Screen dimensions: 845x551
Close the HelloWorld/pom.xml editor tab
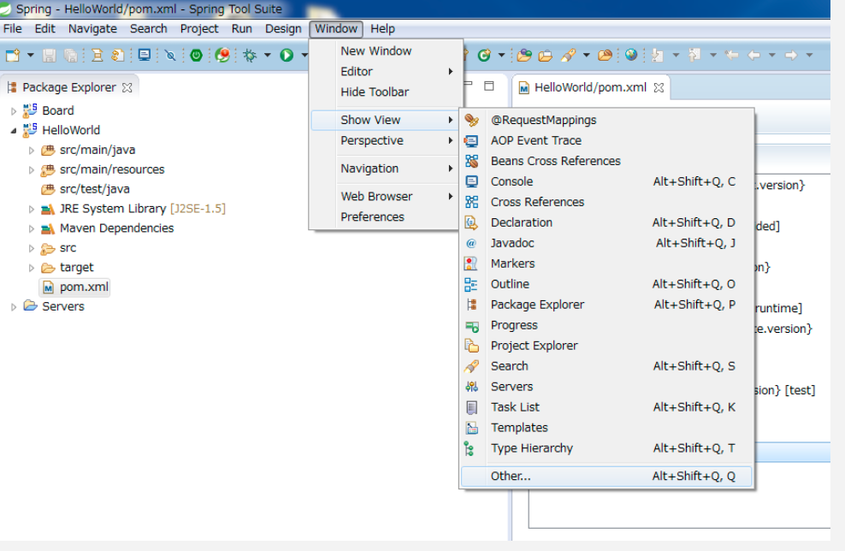(659, 87)
